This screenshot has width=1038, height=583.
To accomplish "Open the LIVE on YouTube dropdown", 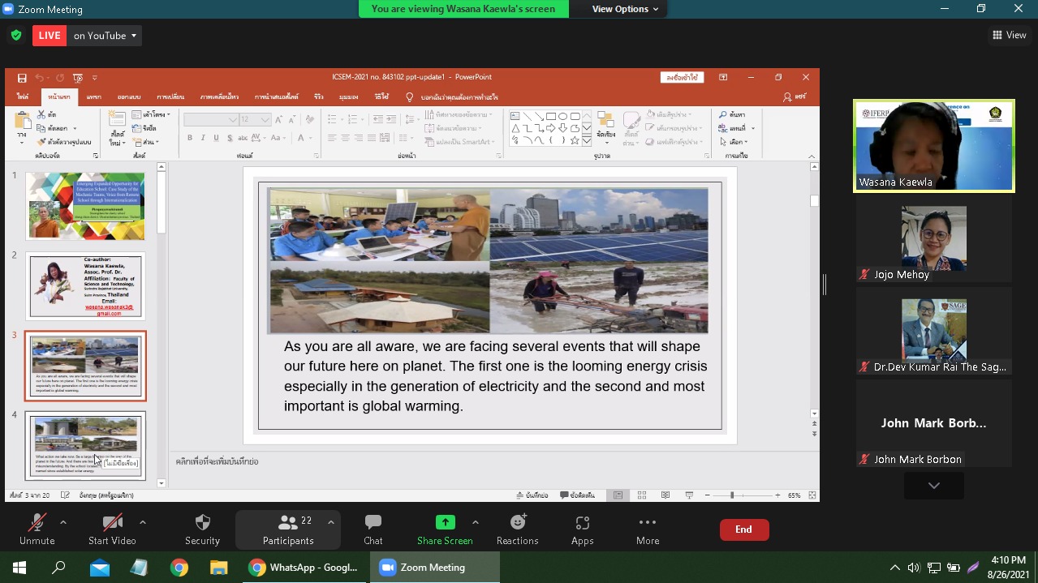I will pyautogui.click(x=106, y=36).
